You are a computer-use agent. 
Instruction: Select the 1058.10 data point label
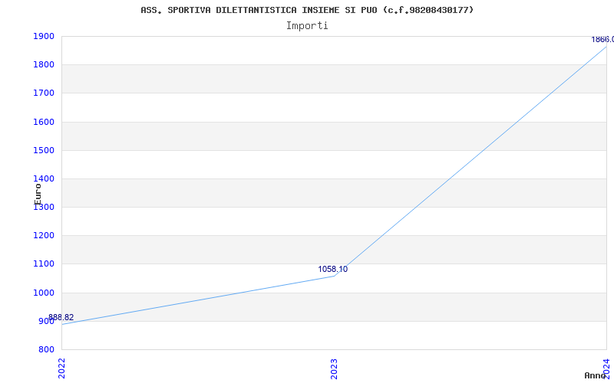332,269
